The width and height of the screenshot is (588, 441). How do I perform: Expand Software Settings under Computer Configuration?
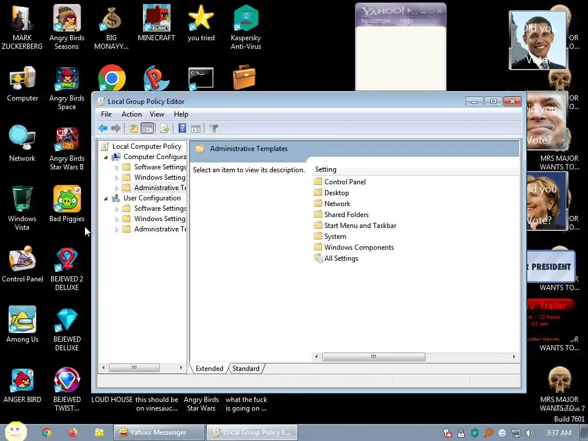click(117, 168)
